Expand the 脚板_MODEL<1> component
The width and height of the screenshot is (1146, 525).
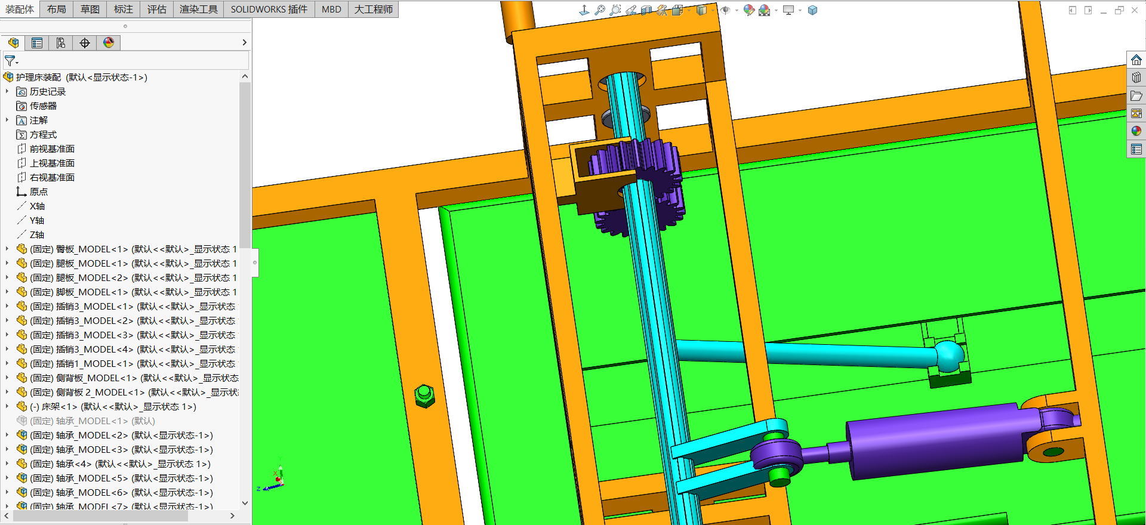coord(7,292)
